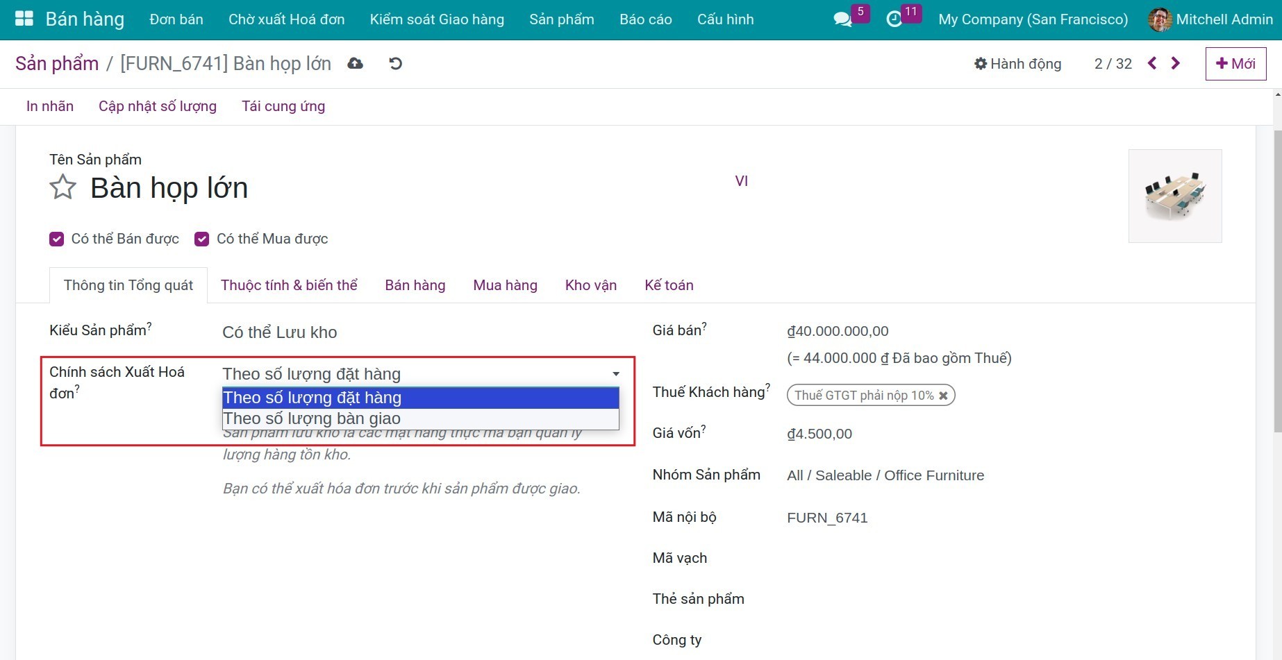Open the Hành động gear menu
This screenshot has width=1282, height=660.
pos(1017,63)
